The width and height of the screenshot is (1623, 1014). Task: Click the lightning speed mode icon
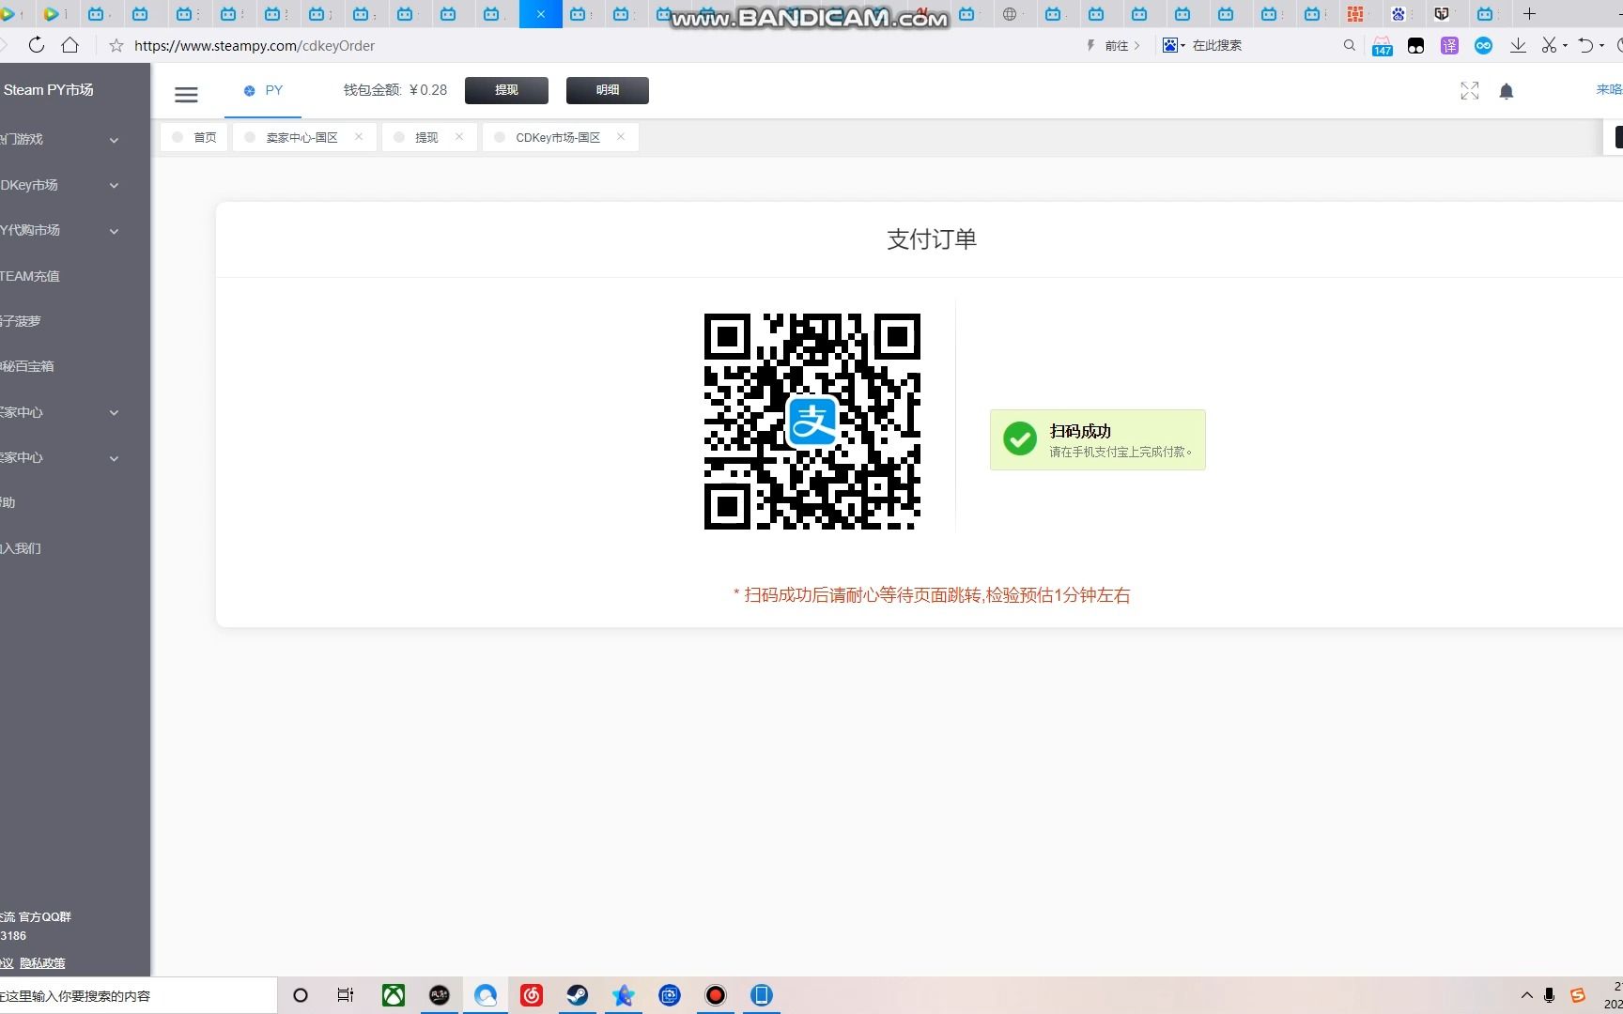1090,45
